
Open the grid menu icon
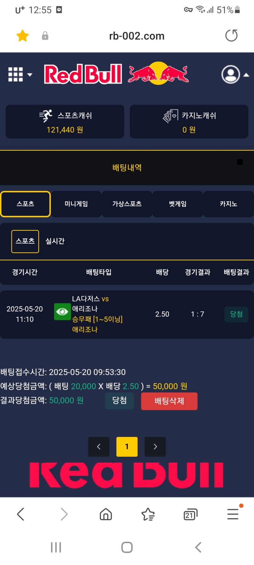pos(16,75)
